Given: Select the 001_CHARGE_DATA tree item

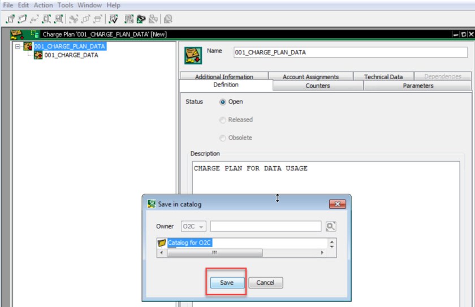Looking at the screenshot, I should 71,55.
